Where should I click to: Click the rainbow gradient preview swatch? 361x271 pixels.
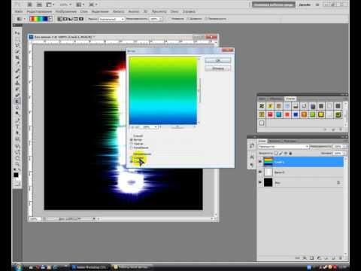pyautogui.click(x=39, y=19)
